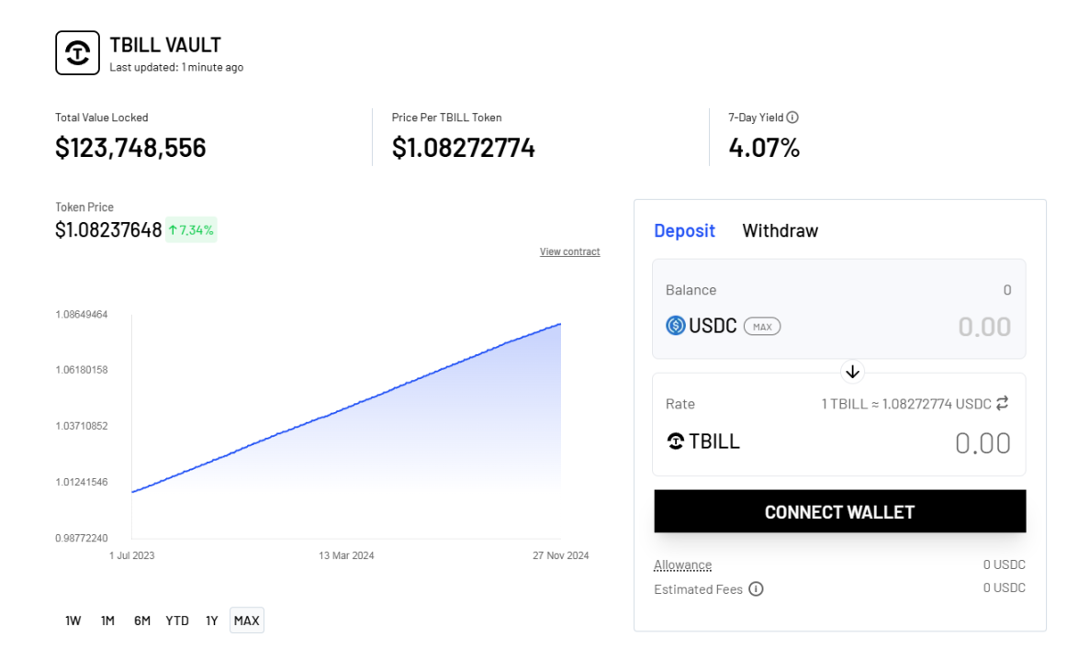The image size is (1089, 659).
Task: Select the MAX chart range
Action: (x=246, y=620)
